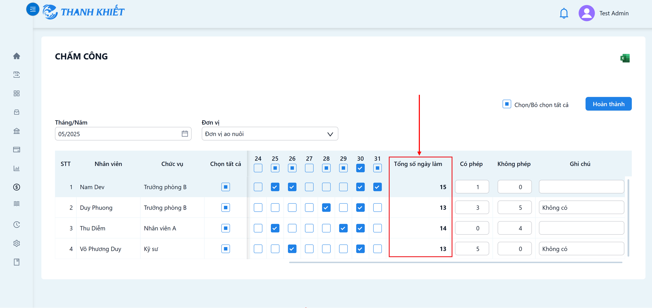
Task: Toggle the day 27 column header checkbox
Action: pyautogui.click(x=309, y=168)
